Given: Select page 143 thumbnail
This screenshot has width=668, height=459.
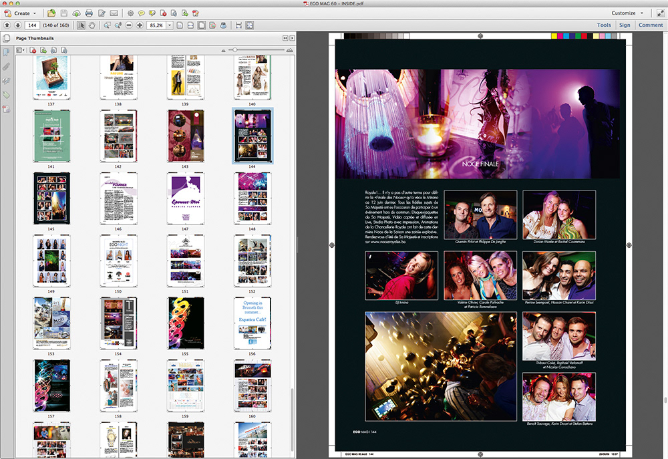Looking at the screenshot, I should pos(186,136).
